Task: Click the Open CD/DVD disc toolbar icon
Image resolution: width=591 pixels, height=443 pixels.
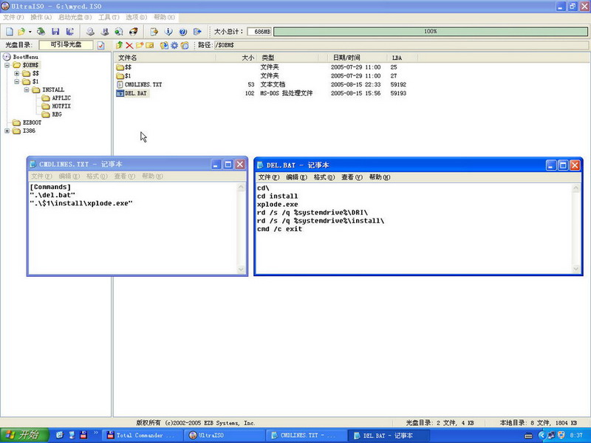Action: tap(41, 32)
